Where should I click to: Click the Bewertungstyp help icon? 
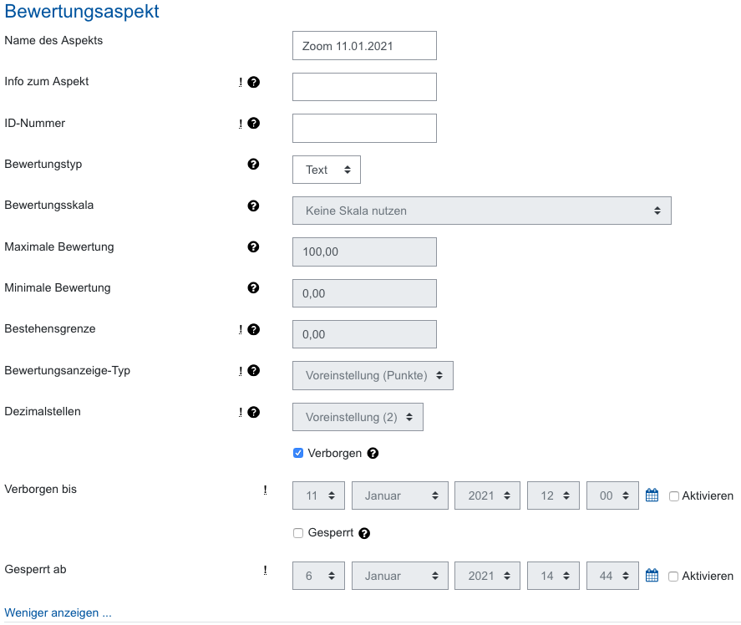[x=253, y=165]
